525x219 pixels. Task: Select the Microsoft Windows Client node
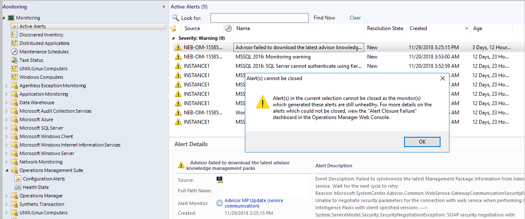[x=46, y=136]
